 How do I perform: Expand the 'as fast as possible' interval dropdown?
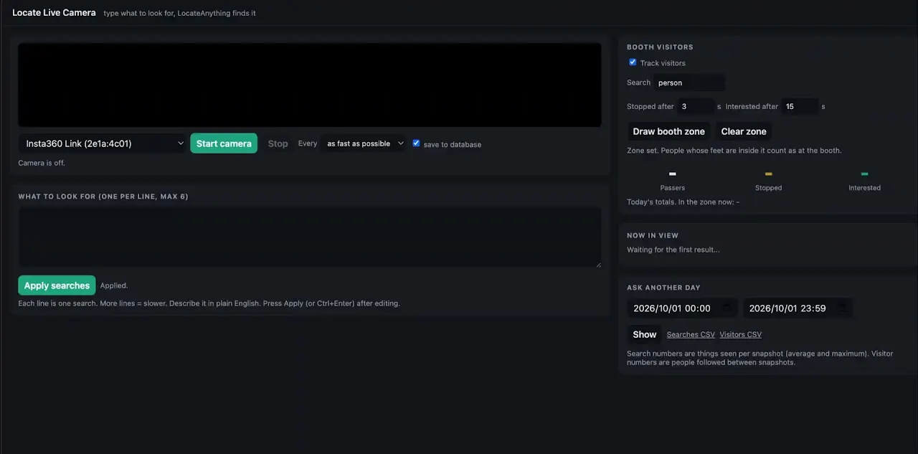pos(364,143)
